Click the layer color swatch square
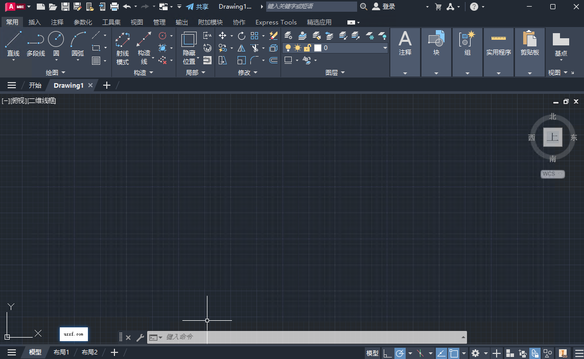The image size is (584, 359). [x=318, y=47]
